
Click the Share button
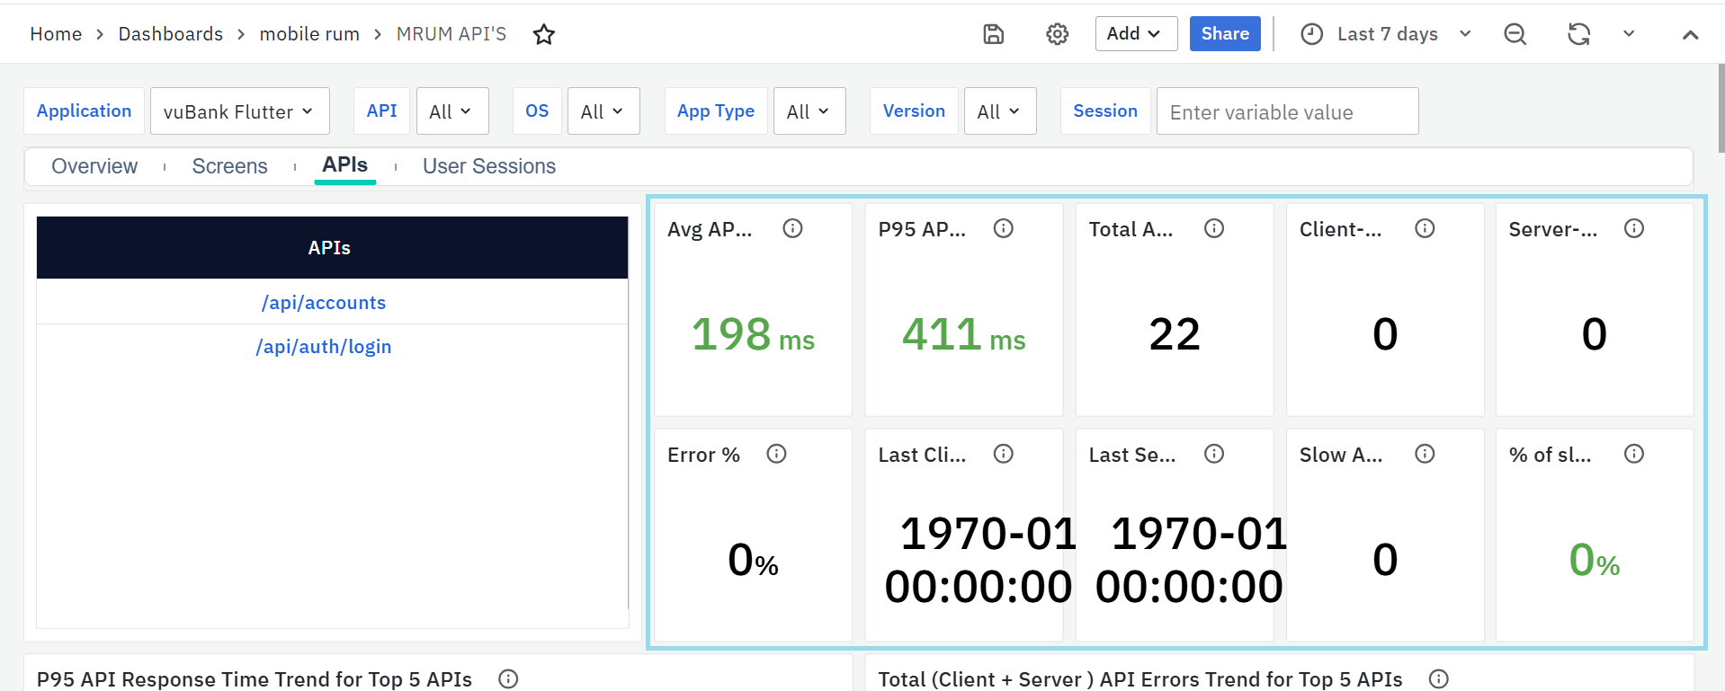tap(1224, 34)
